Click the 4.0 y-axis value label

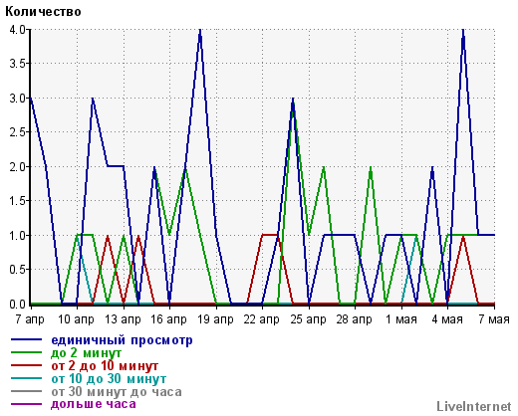coord(18,30)
